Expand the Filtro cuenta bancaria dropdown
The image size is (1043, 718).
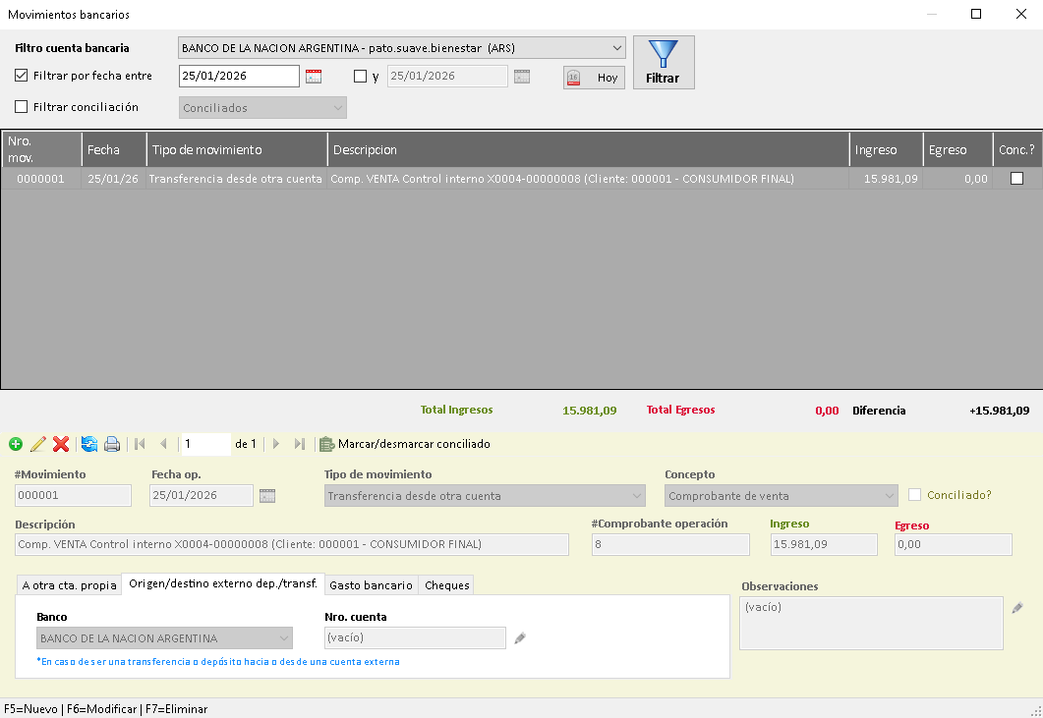pos(616,48)
